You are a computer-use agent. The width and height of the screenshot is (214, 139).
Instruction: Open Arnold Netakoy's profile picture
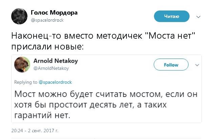coord(21,64)
